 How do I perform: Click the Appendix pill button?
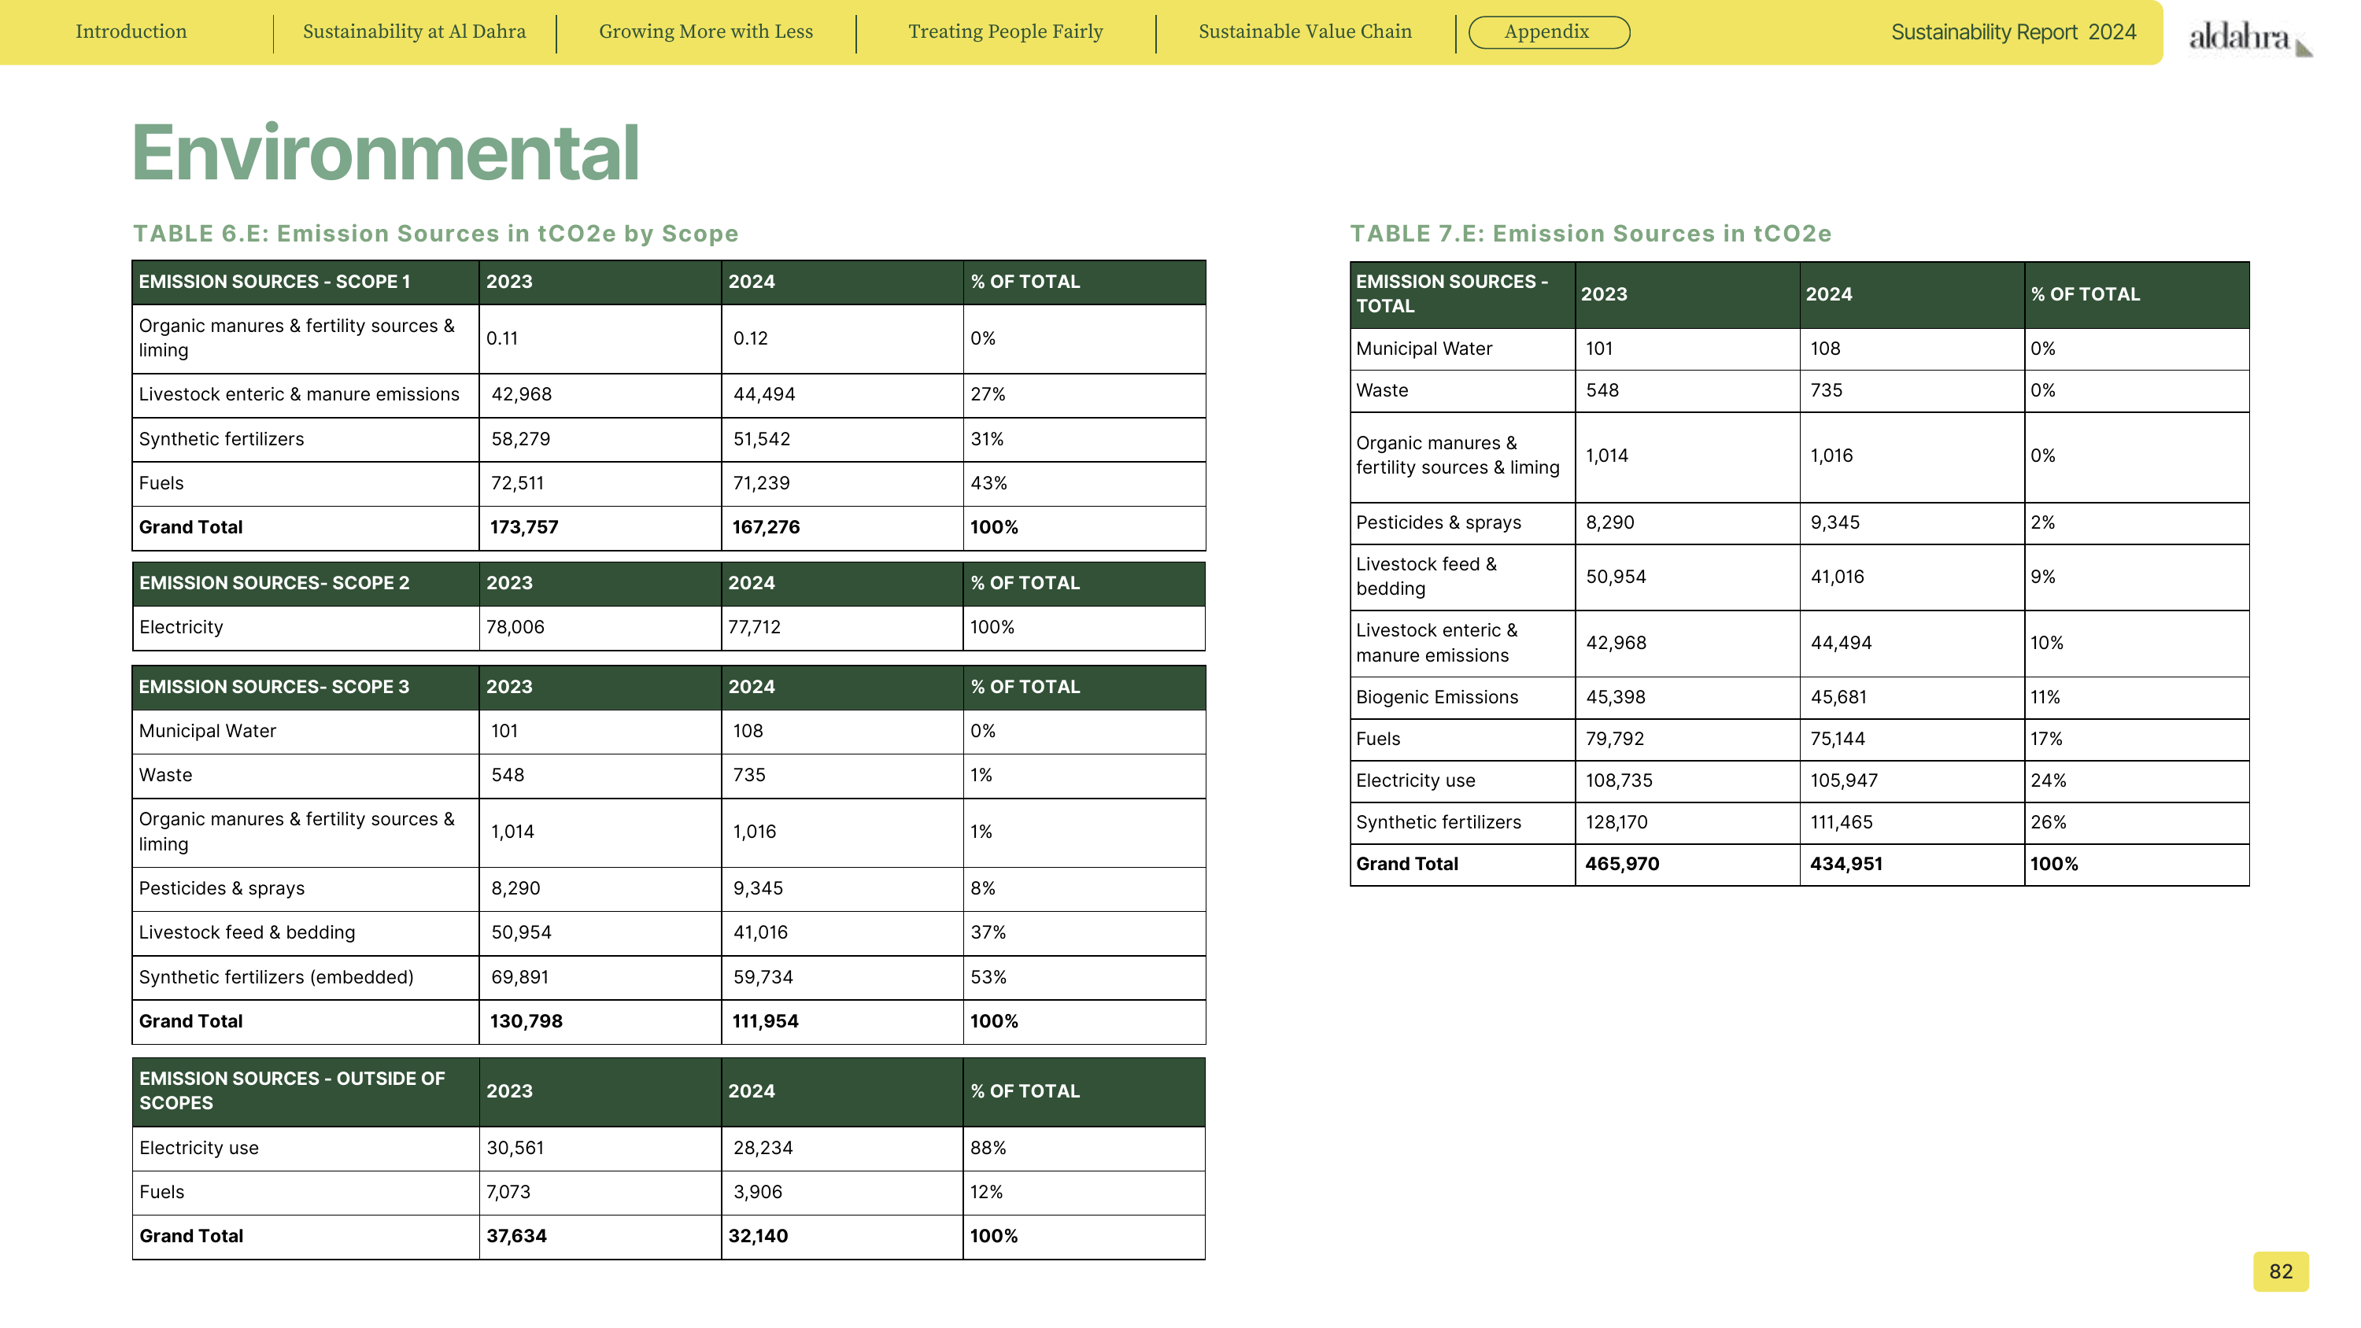[x=1549, y=32]
